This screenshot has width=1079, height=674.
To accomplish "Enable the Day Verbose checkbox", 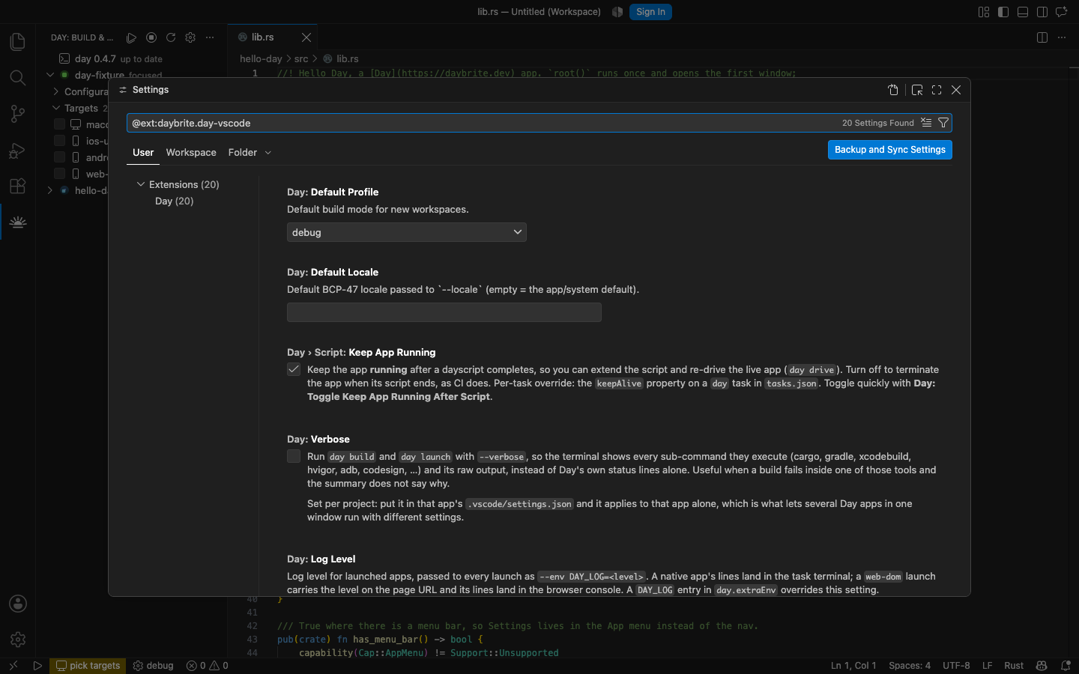I will pyautogui.click(x=294, y=456).
